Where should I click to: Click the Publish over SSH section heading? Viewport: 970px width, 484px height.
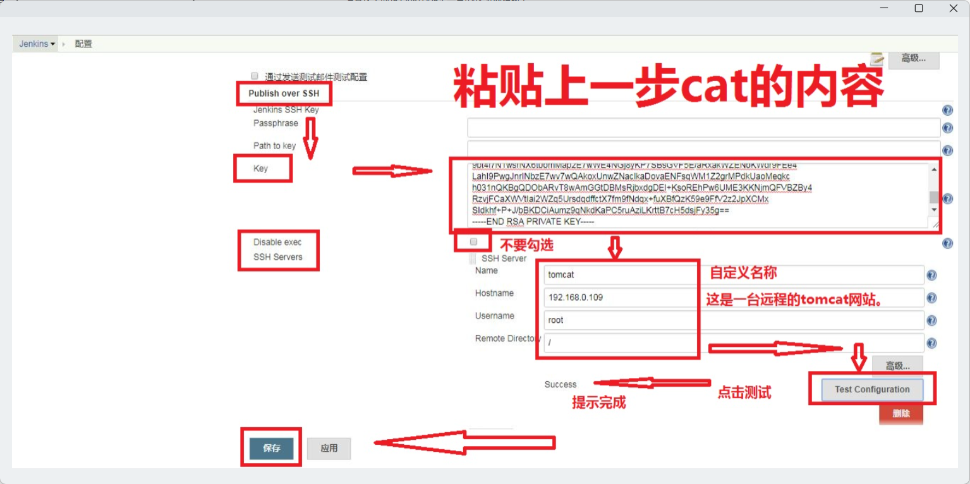[284, 94]
